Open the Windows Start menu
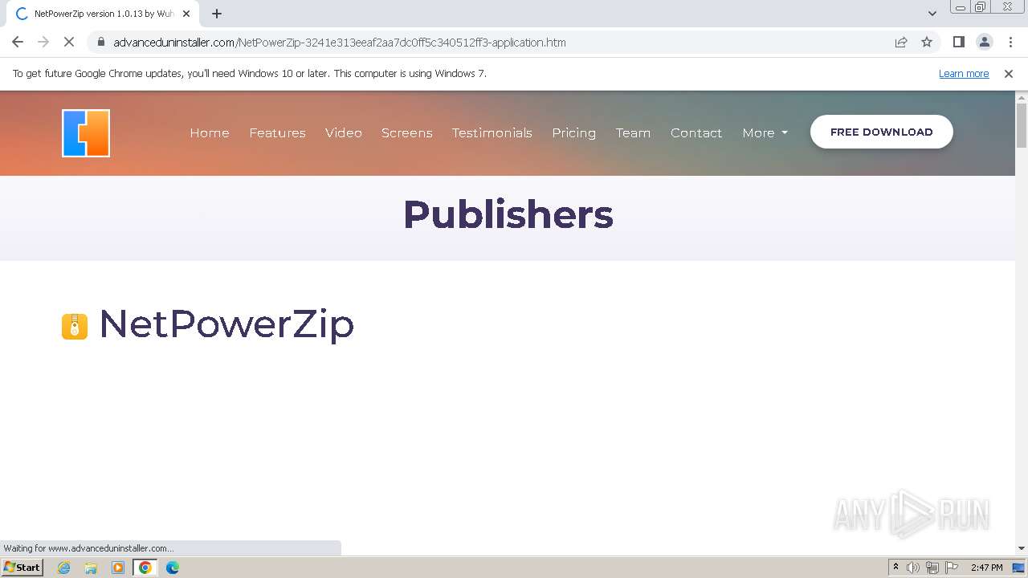Screen dimensions: 1028x578 click(22, 567)
